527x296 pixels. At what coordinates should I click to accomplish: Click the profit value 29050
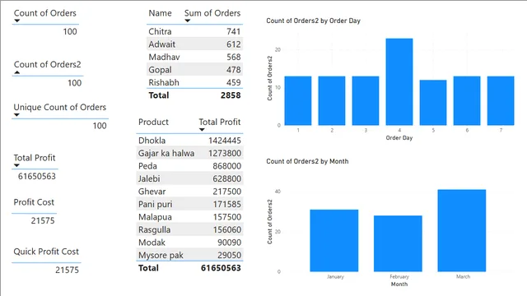point(229,255)
